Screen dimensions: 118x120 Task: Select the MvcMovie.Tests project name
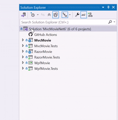click(x=46, y=46)
